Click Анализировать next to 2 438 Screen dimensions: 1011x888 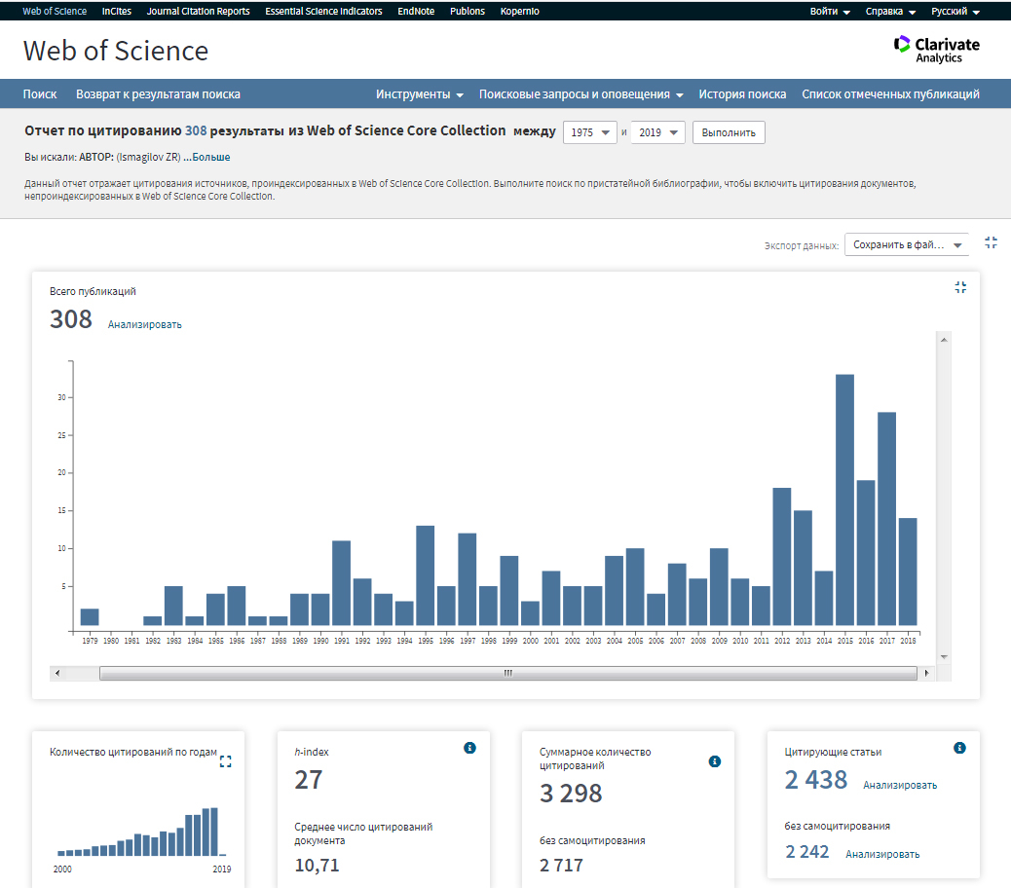pyautogui.click(x=900, y=785)
